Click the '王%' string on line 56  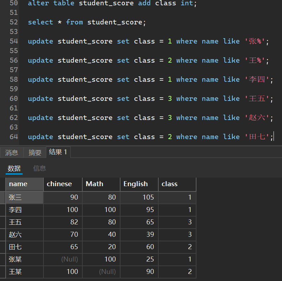pos(255,61)
